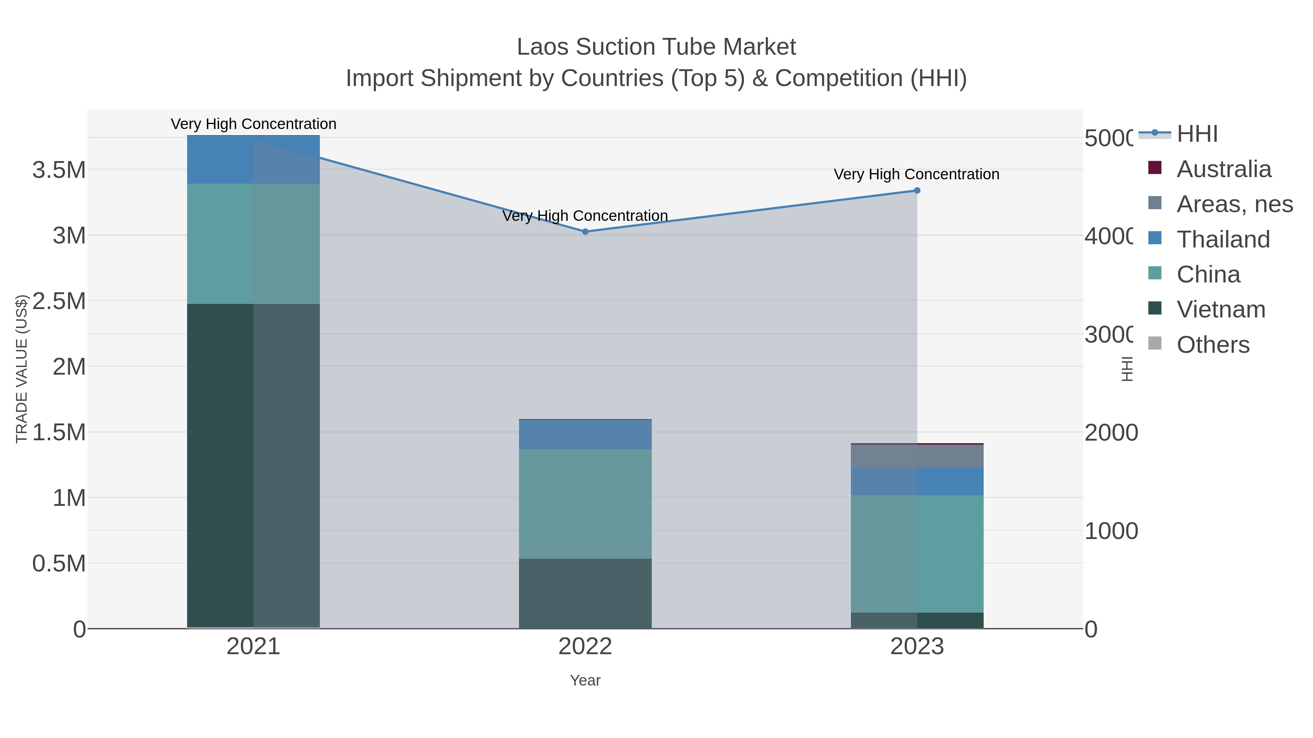Toggle the Thailand legend entry
This screenshot has height=738, width=1313.
pos(1209,239)
